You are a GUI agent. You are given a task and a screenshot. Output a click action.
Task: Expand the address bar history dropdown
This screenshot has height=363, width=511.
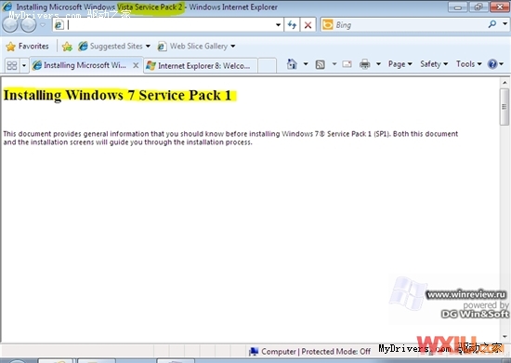tap(278, 25)
